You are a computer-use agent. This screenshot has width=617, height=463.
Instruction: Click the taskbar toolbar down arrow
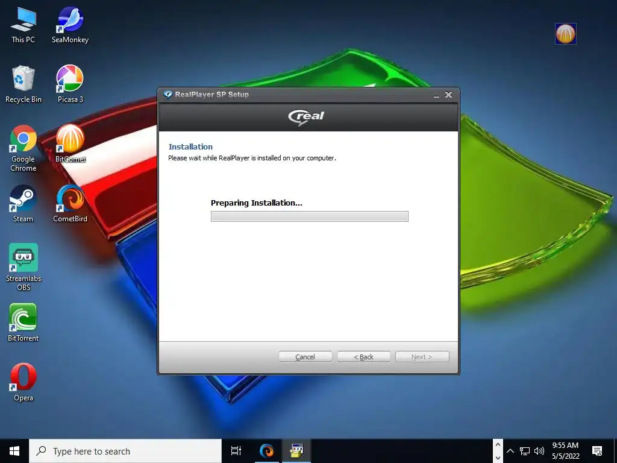498,458
